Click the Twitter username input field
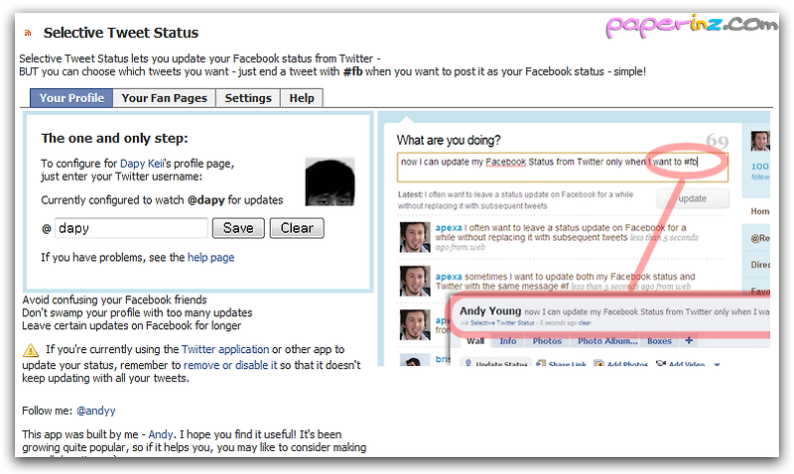The width and height of the screenshot is (794, 474). [131, 228]
